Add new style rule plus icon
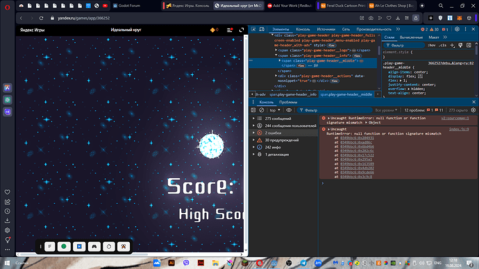 click(453, 46)
